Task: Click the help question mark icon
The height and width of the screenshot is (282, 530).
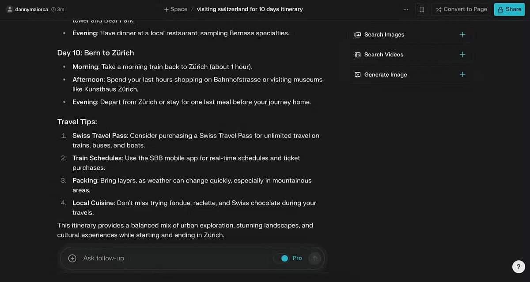Action: pyautogui.click(x=519, y=267)
